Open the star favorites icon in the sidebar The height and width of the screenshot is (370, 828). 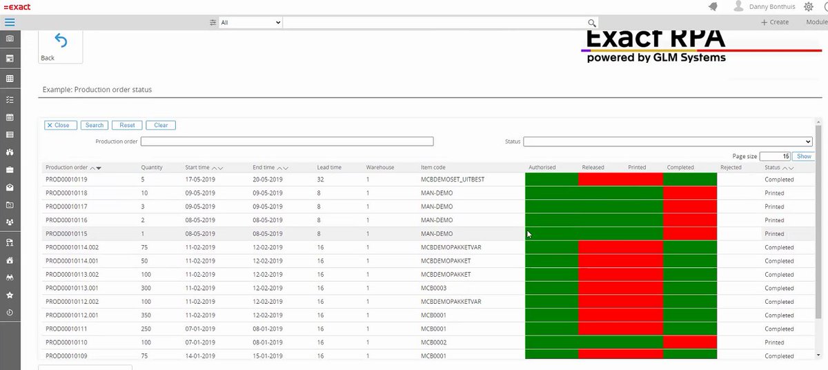tap(10, 295)
